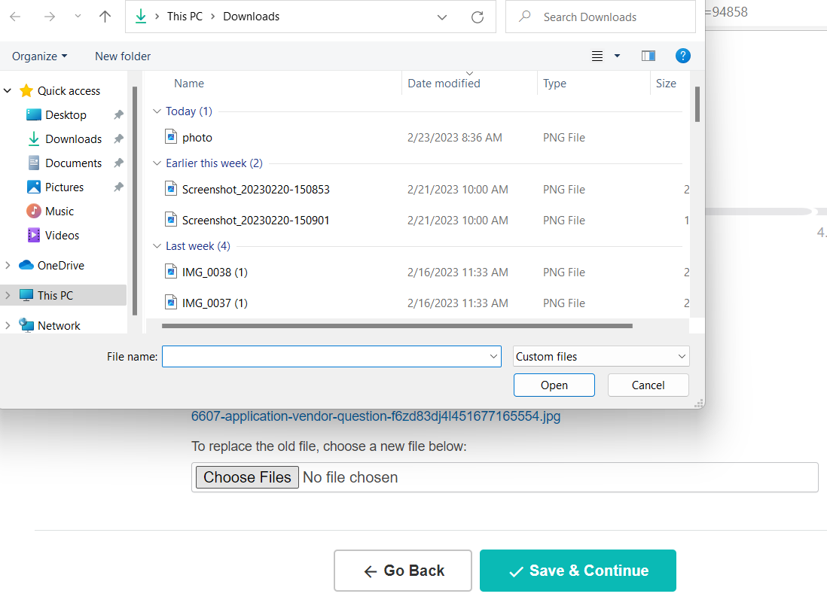Select Downloads in the navigation pane
This screenshot has height=612, width=827.
pos(73,139)
